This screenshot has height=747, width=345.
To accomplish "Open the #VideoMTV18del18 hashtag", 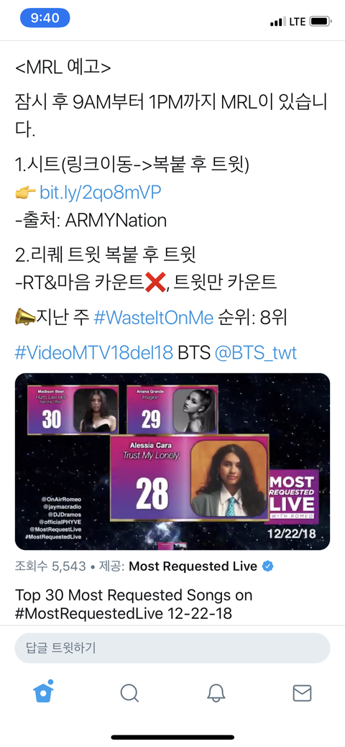I will coord(94,353).
